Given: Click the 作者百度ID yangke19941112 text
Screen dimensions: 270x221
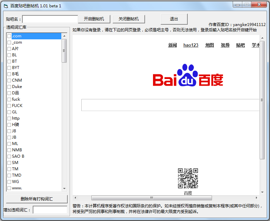Looking at the screenshot, I should coord(237,25).
